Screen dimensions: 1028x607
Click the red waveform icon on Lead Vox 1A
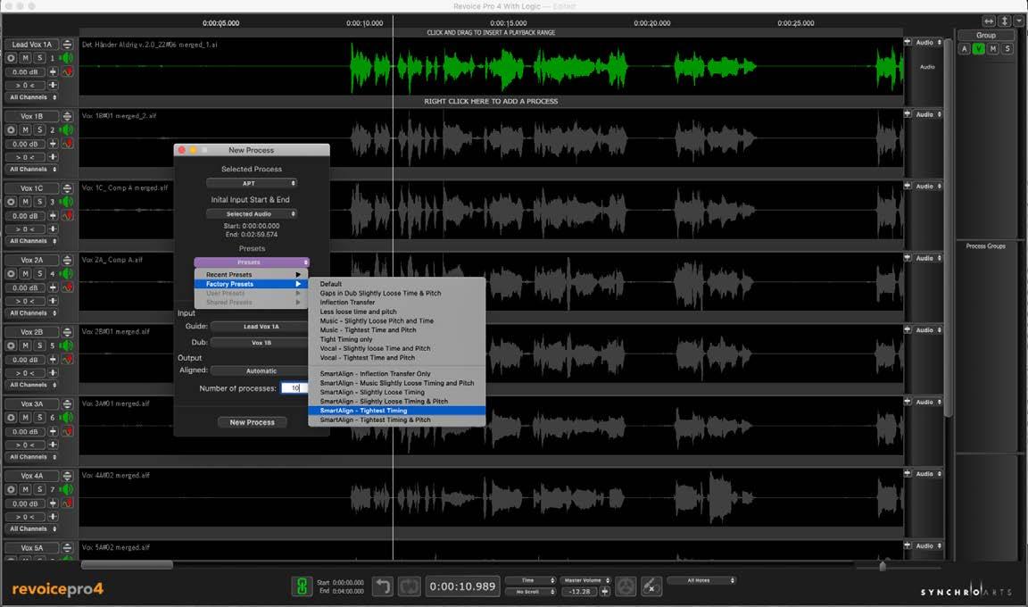[67, 72]
